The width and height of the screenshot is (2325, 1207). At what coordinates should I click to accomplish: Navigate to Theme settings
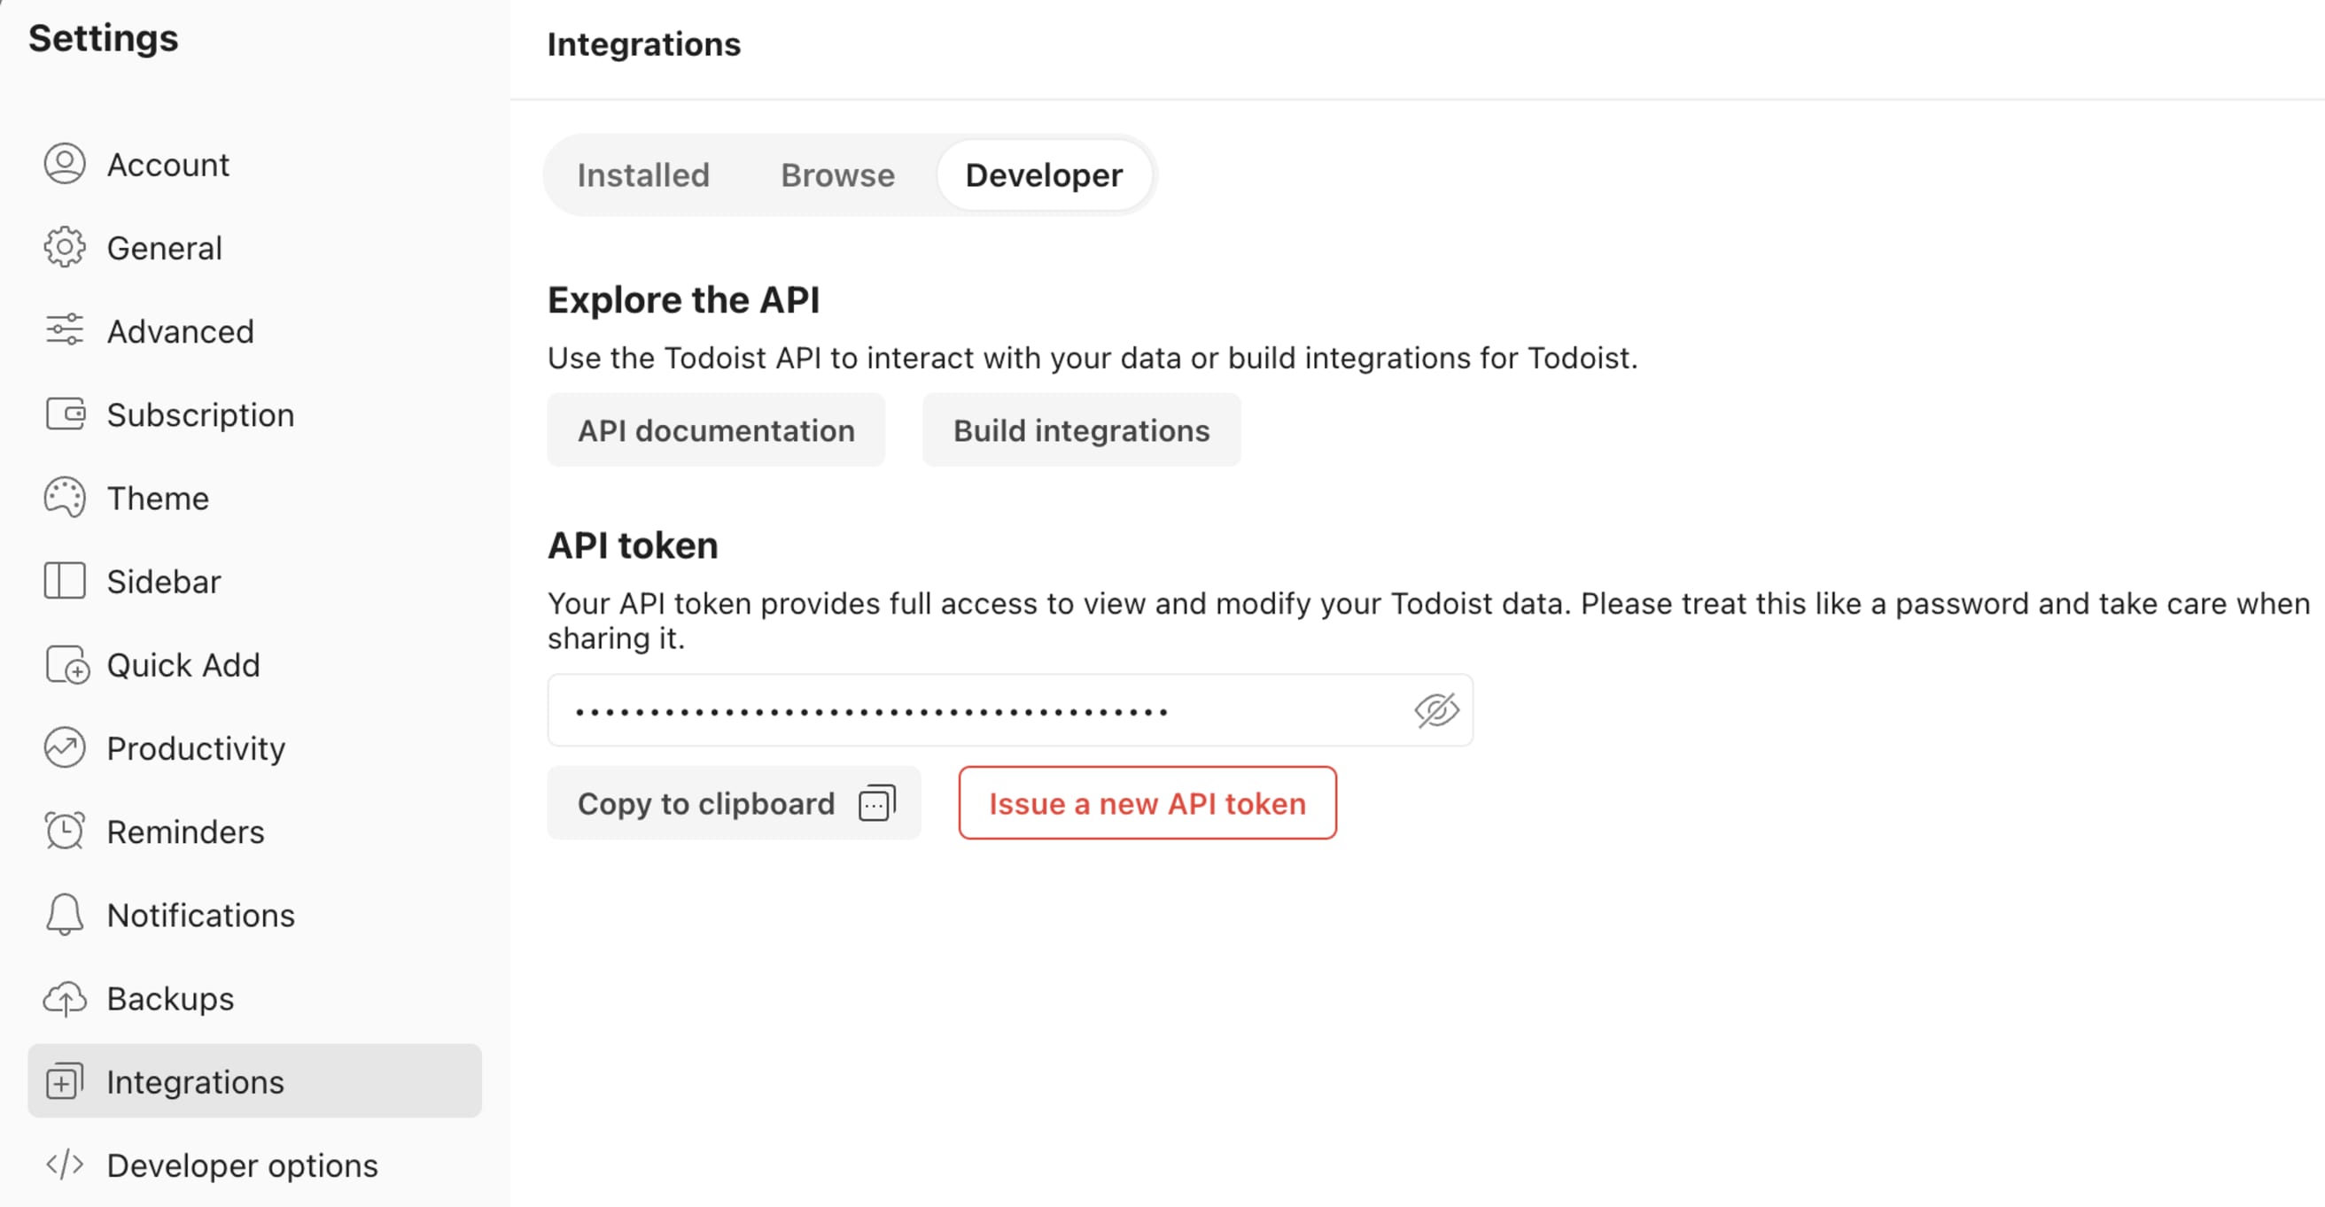[x=157, y=497]
